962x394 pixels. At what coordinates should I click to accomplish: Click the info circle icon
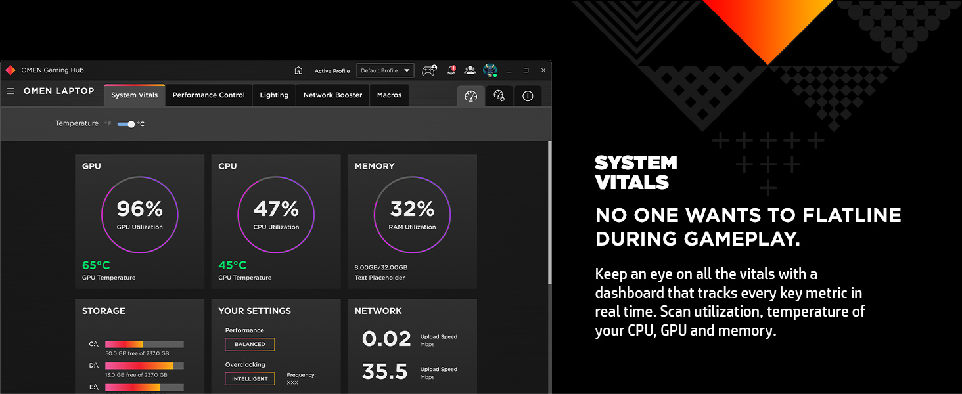pyautogui.click(x=528, y=96)
